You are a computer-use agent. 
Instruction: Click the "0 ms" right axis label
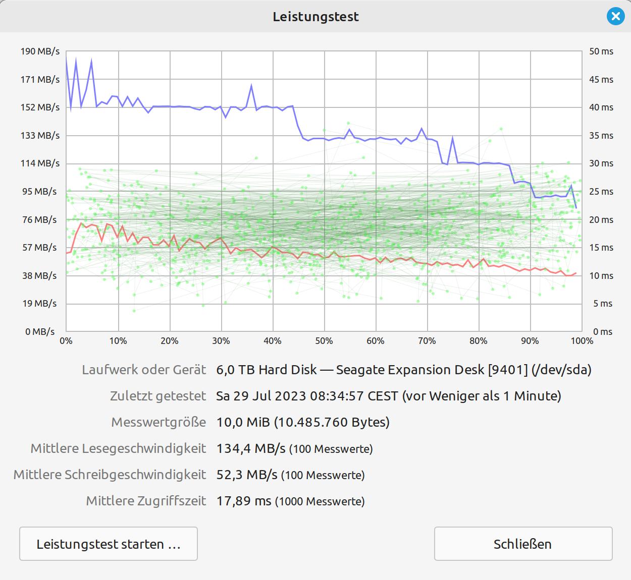click(603, 332)
